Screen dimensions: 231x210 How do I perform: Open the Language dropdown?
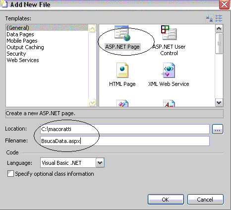pos(100,163)
